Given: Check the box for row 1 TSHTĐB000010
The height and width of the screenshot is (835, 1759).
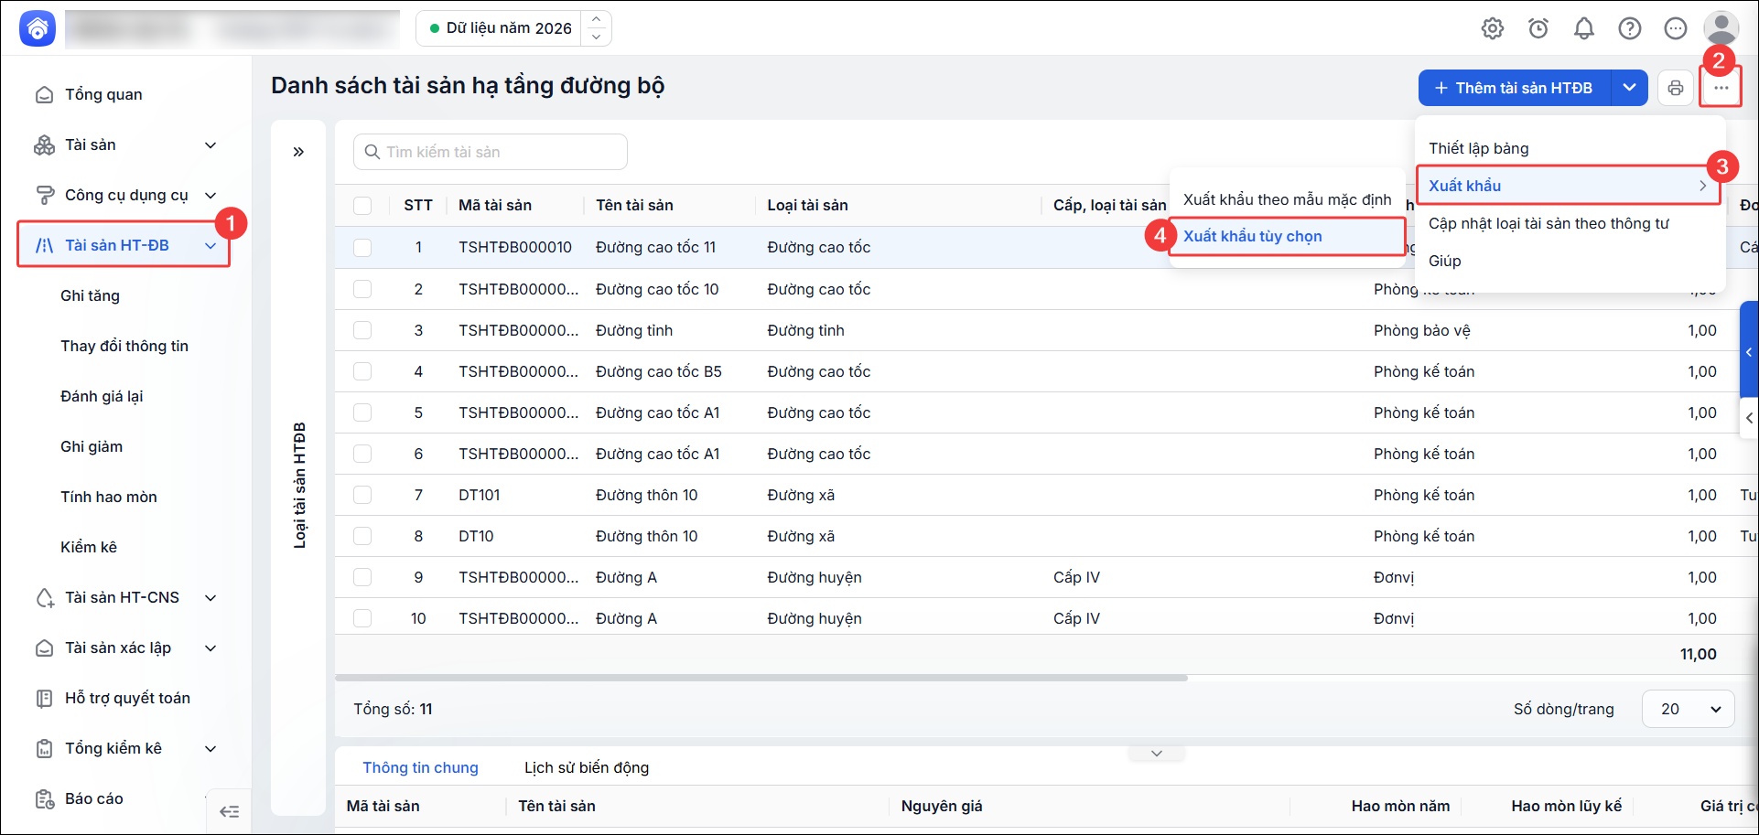Looking at the screenshot, I should 362,247.
